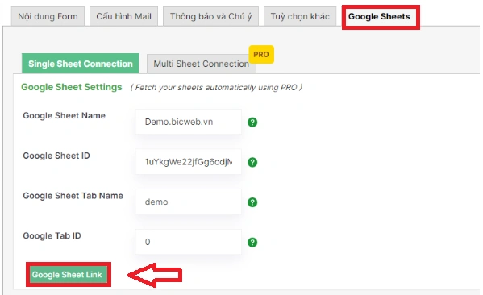Open help icon for Google Sheet Tab Name
Image resolution: width=483 pixels, height=295 pixels.
pyautogui.click(x=252, y=202)
